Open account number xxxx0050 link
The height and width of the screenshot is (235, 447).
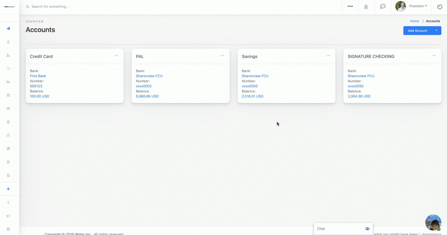[355, 86]
